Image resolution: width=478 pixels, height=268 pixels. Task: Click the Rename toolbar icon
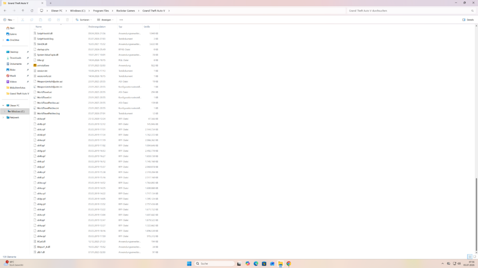(x=49, y=20)
